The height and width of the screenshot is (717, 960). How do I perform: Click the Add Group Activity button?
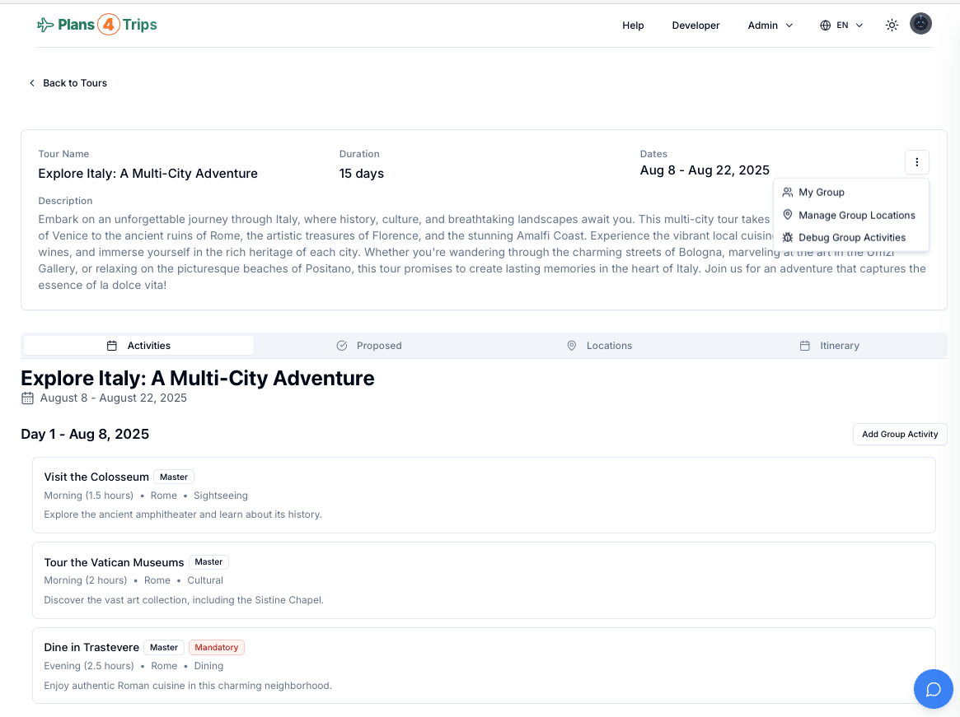(899, 434)
